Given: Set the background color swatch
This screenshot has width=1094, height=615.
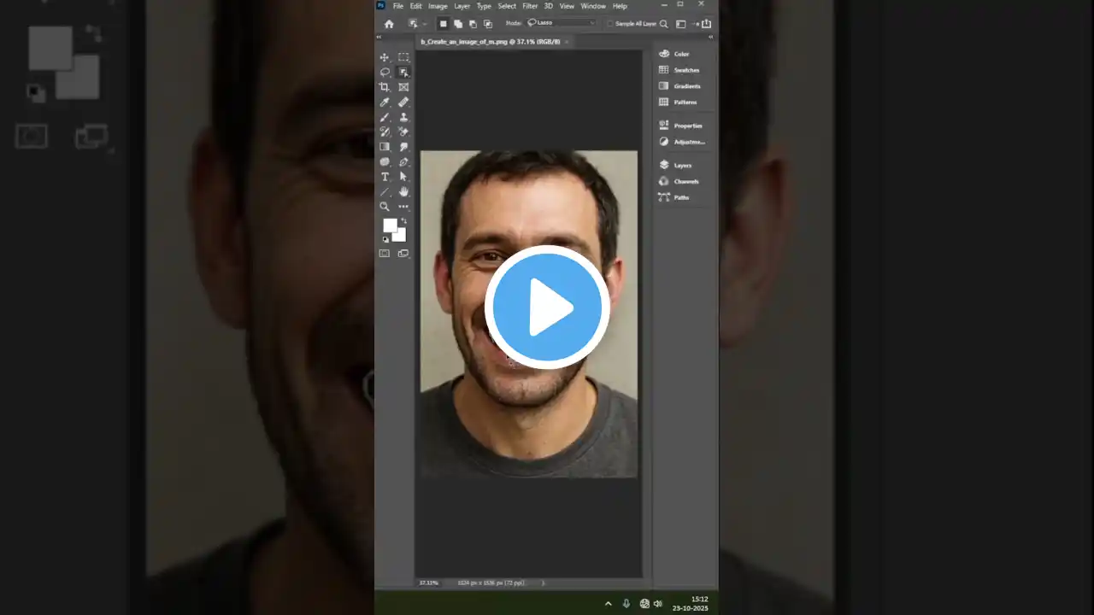Looking at the screenshot, I should tap(400, 236).
